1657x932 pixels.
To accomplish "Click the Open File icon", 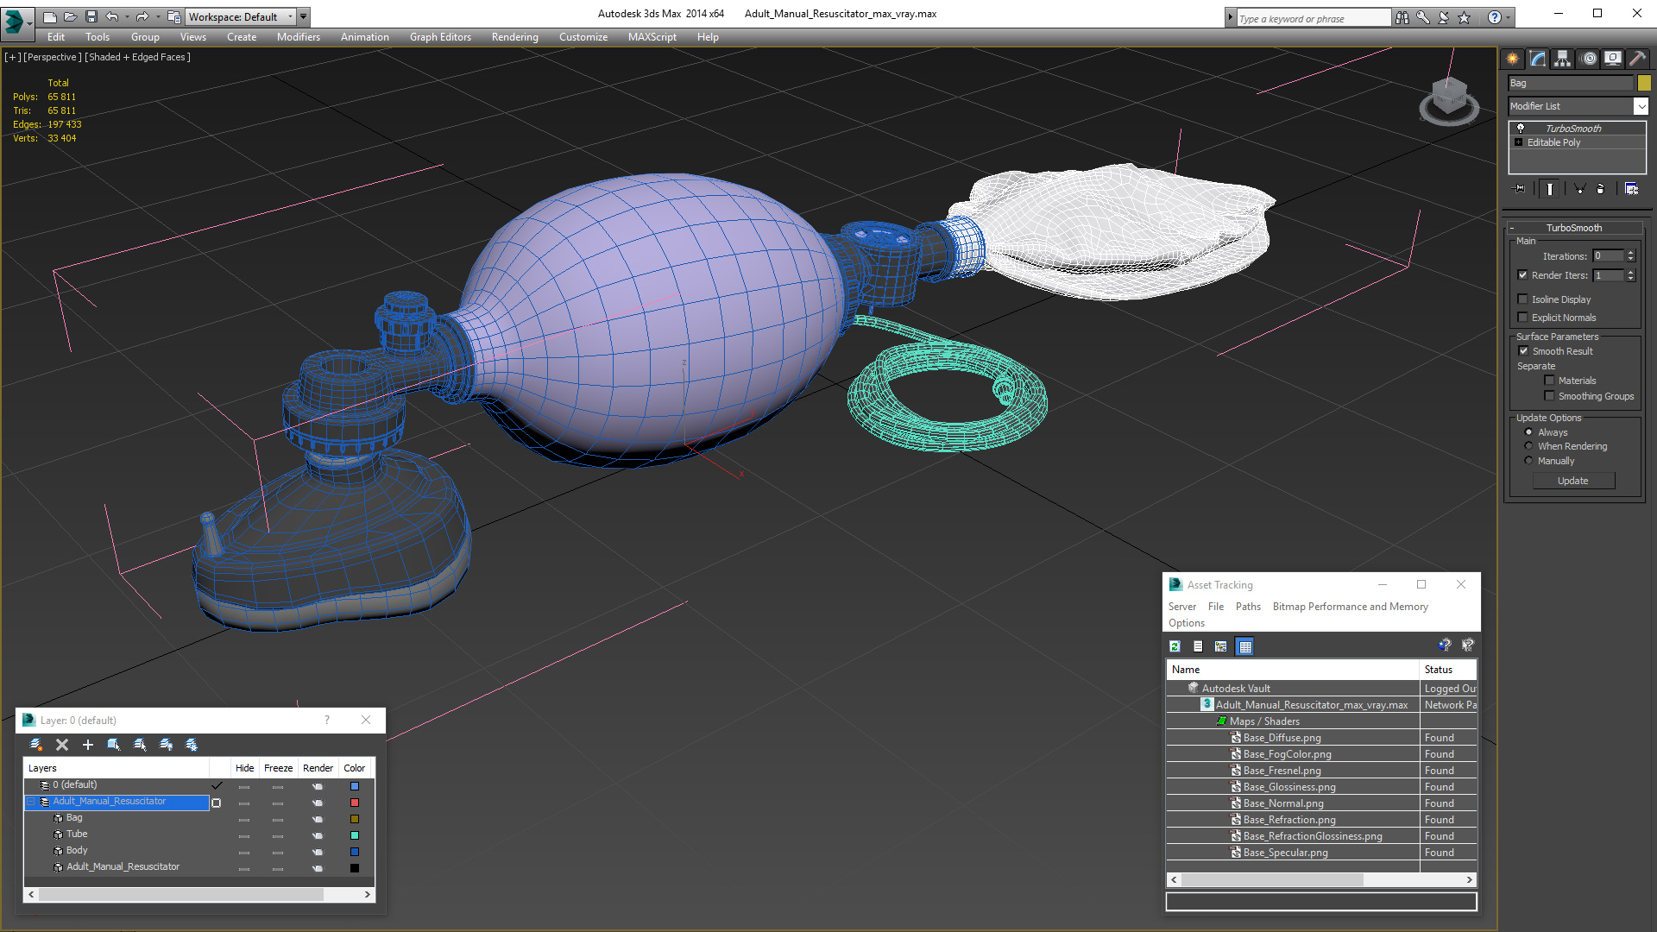I will point(70,16).
